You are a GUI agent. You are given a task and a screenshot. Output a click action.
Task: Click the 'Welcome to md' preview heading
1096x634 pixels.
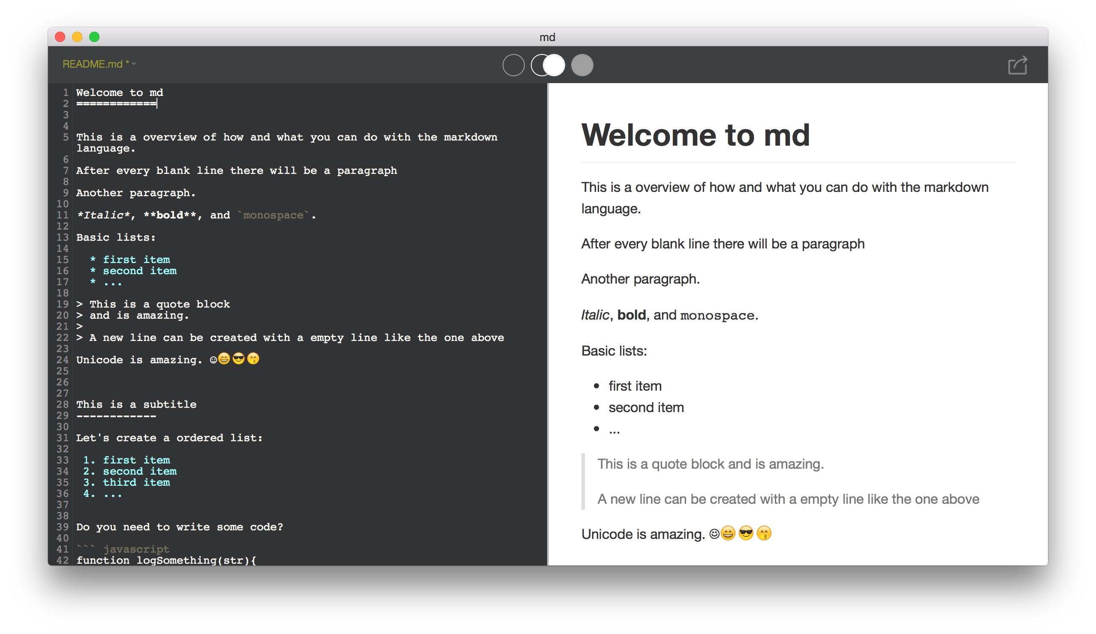(695, 135)
